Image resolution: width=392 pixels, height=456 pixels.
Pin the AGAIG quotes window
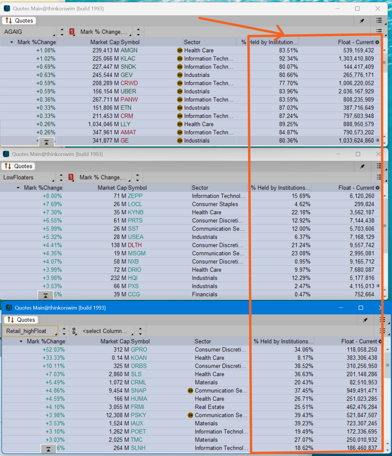(x=362, y=21)
